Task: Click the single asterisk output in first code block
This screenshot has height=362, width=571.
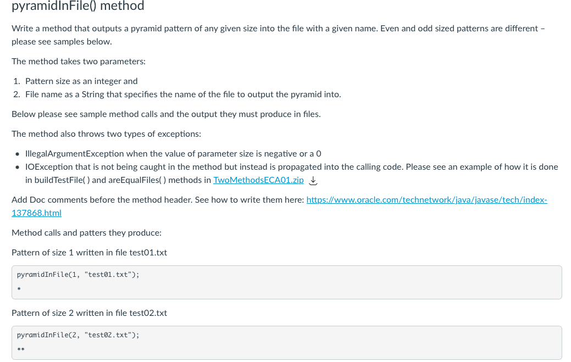Action: [19, 289]
